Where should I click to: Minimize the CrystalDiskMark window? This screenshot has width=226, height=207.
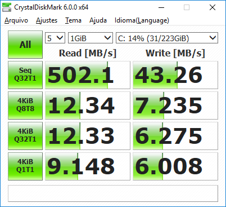[x=161, y=7]
